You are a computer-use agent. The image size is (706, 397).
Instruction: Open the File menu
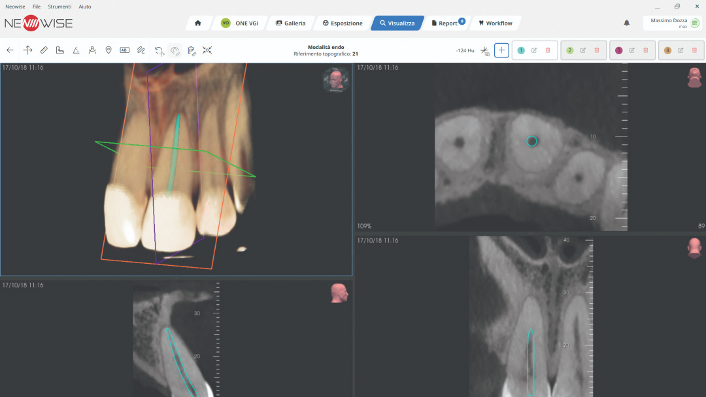click(37, 7)
